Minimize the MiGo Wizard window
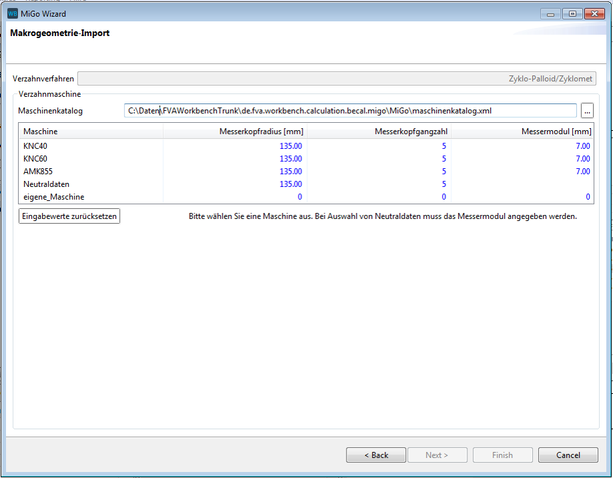The width and height of the screenshot is (613, 478). (x=552, y=13)
